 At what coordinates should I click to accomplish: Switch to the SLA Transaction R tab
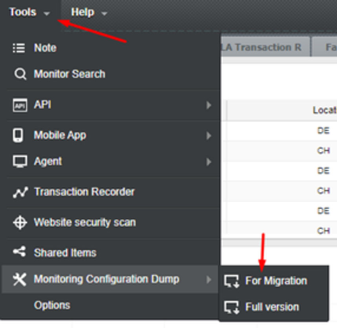tap(266, 47)
